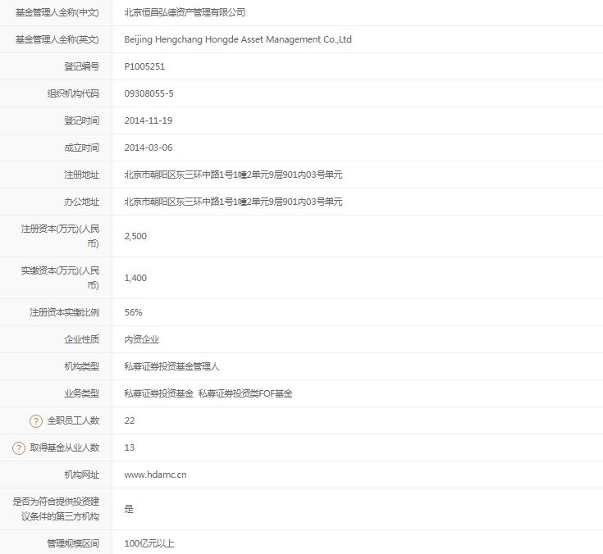This screenshot has width=603, height=554.
Task: Click the 私募证券投资基金管理人 institution type value
Action: (x=171, y=366)
